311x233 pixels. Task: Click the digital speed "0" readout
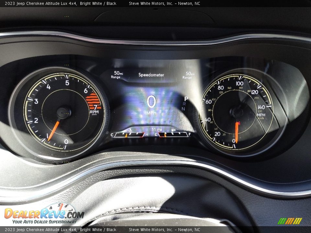pos(152,102)
